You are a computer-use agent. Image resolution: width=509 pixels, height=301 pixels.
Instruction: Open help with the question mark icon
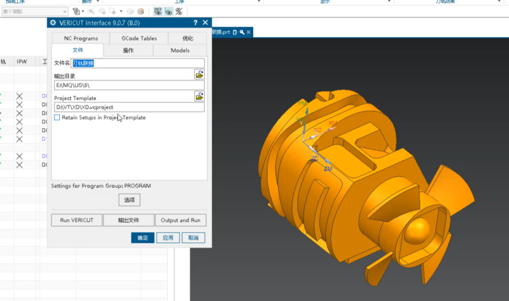[x=195, y=23]
